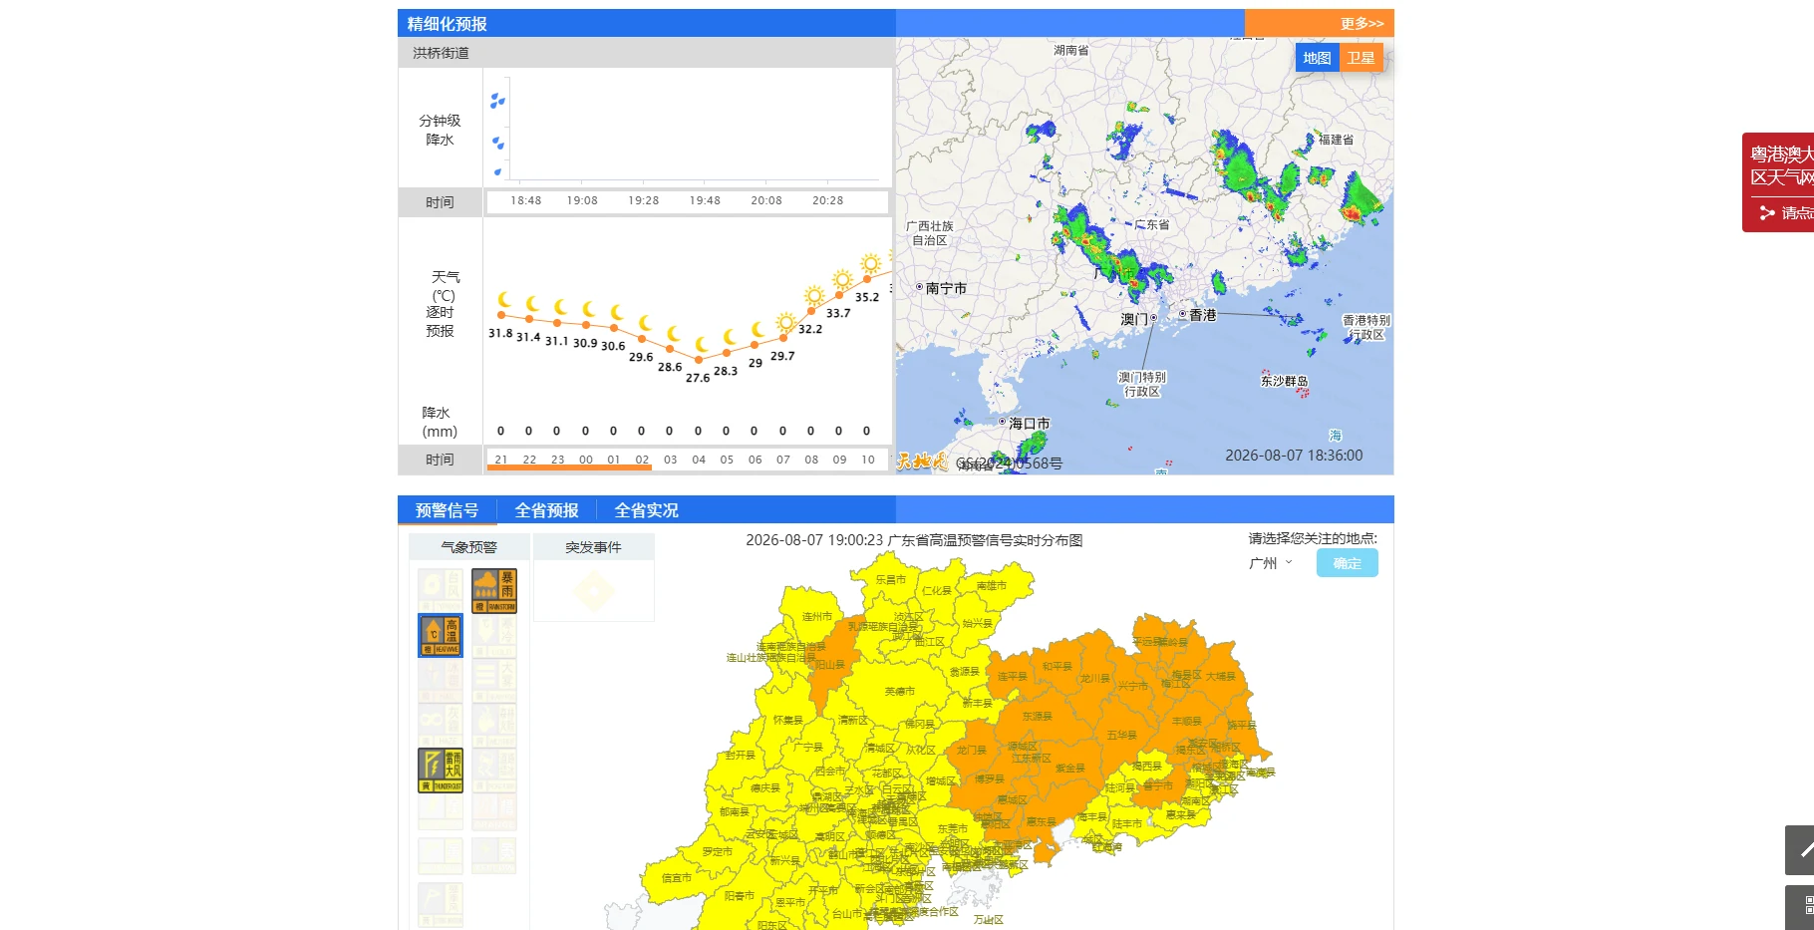
Task: Click the radar timestamp 2026-08-07 18:36:00
Action: pos(1294,456)
